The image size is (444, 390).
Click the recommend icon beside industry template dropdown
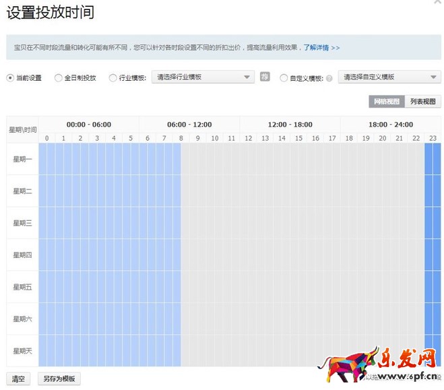265,77
